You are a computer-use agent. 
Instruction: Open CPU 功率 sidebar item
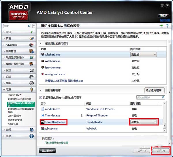[13, 124]
